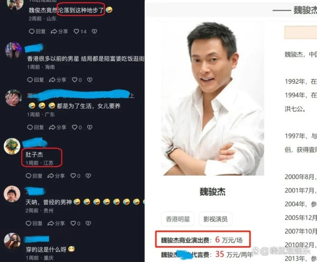Reply to the 沦落到这种地步了 comment from 山东

tap(38, 32)
